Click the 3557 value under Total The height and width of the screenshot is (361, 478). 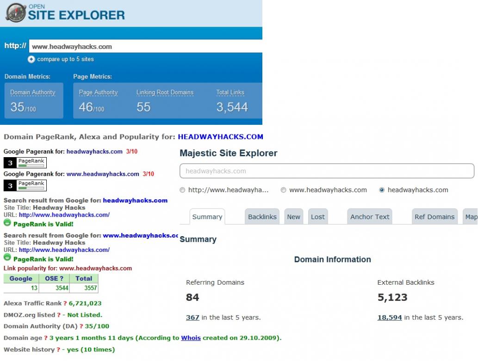click(91, 288)
